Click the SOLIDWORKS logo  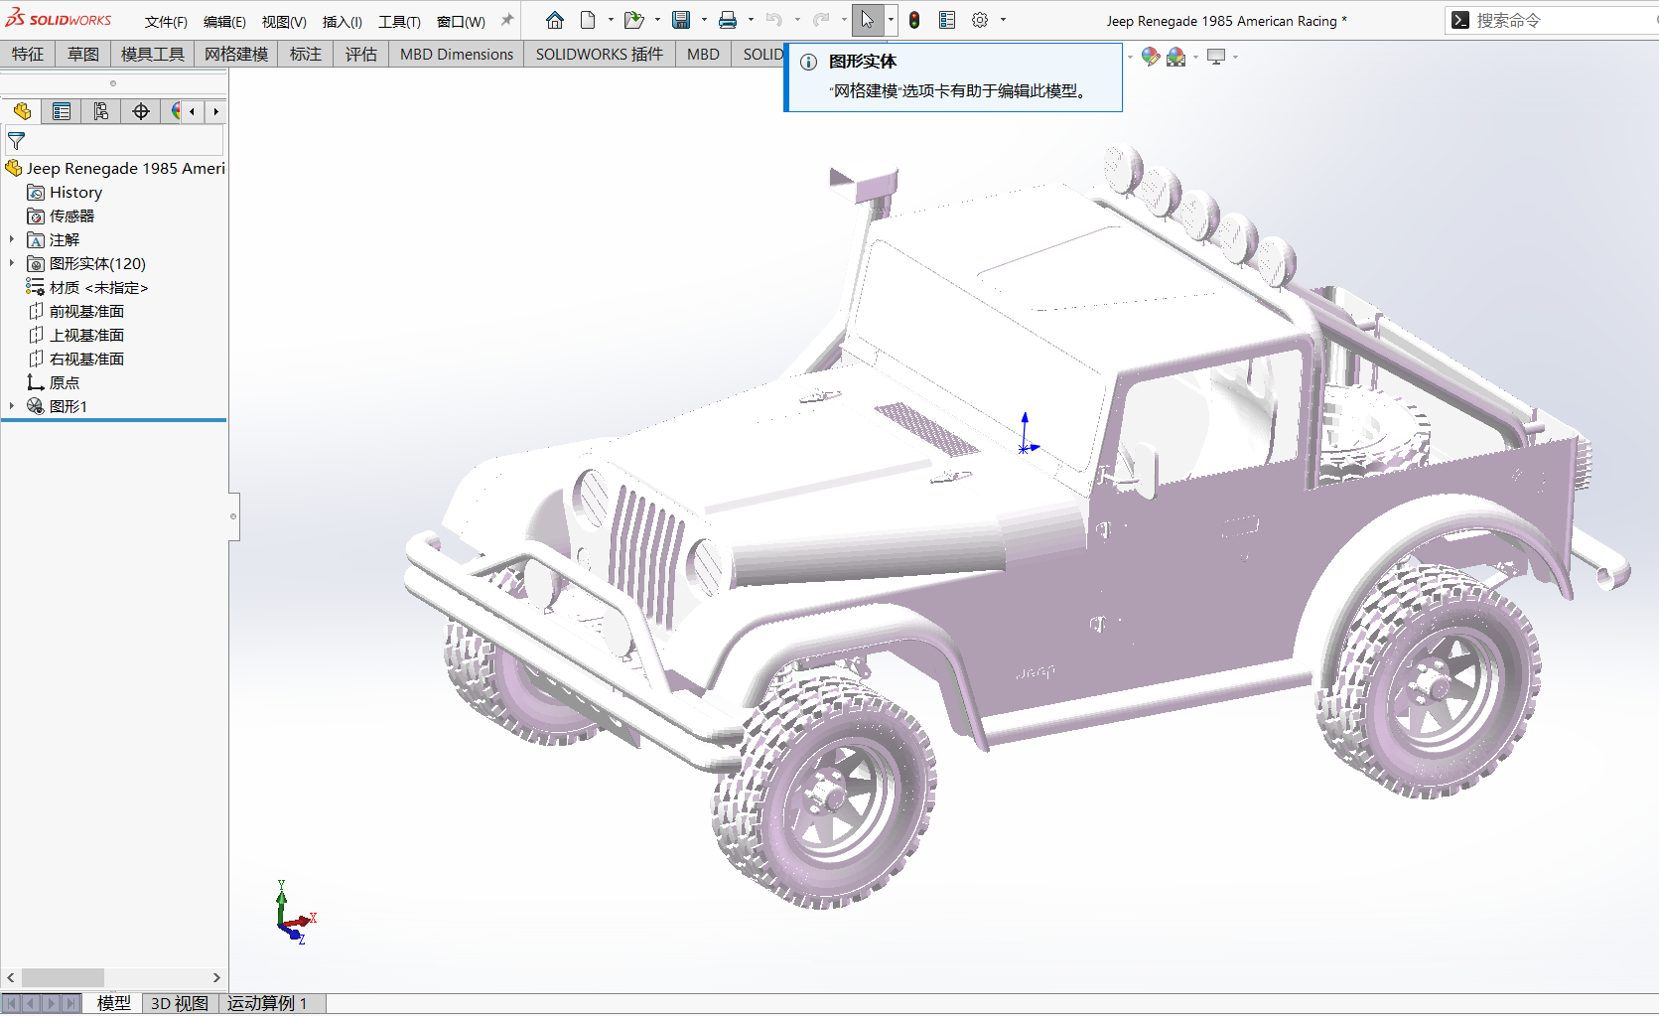point(59,19)
